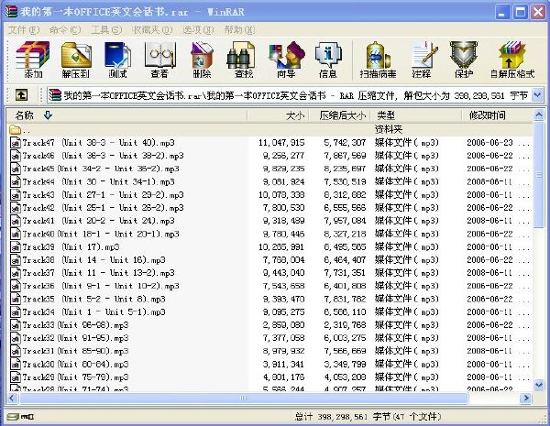Select file Track34 (Unit 1 - Unit 5-1).mp3
This screenshot has width=550, height=426.
tap(88, 312)
